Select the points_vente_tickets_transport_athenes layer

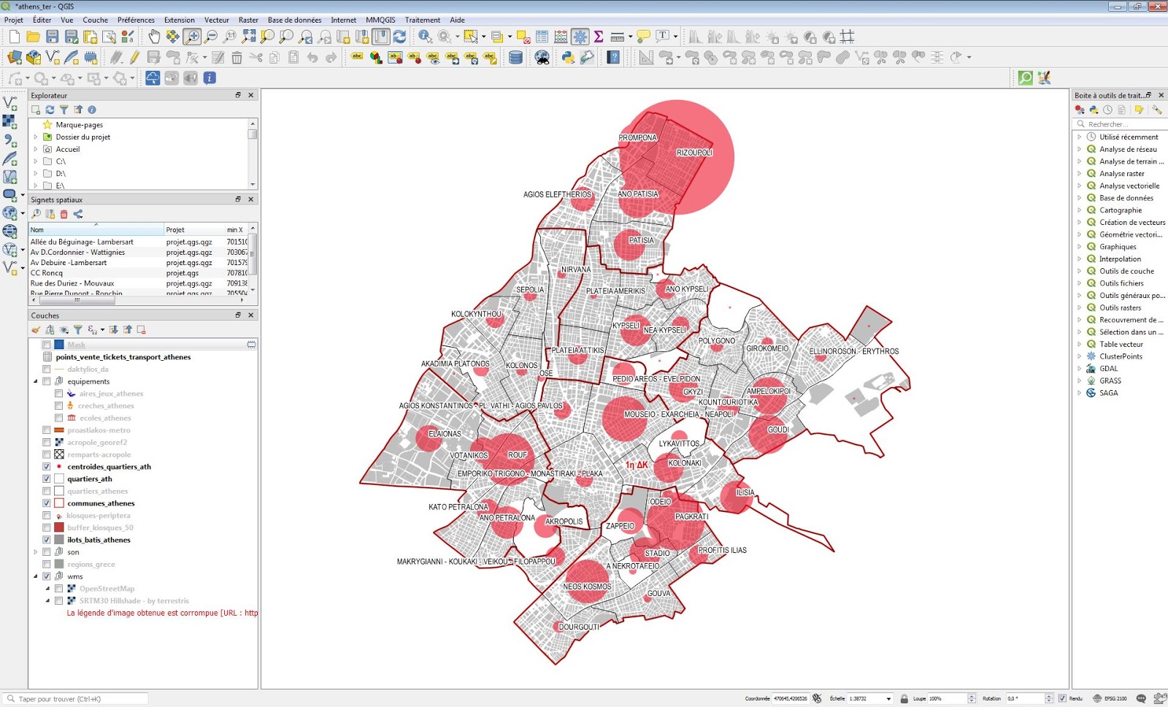coord(123,357)
